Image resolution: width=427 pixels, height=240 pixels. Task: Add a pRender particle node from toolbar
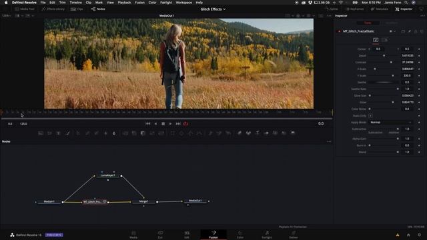click(x=228, y=133)
